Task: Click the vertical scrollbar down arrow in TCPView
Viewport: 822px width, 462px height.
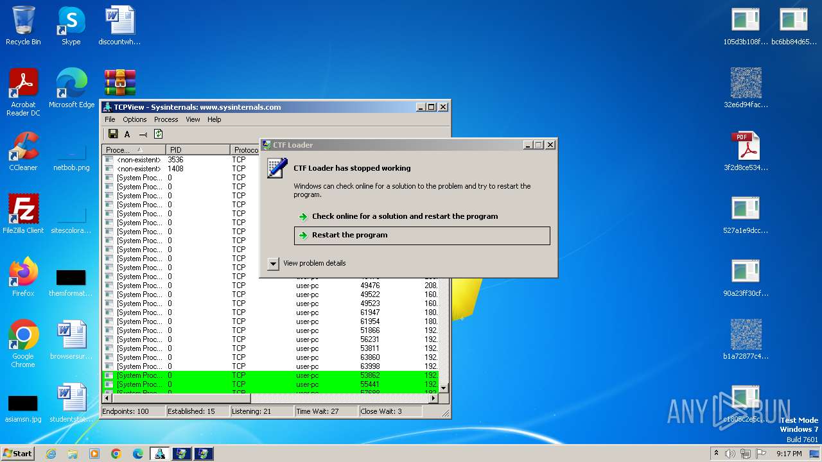Action: click(x=443, y=388)
